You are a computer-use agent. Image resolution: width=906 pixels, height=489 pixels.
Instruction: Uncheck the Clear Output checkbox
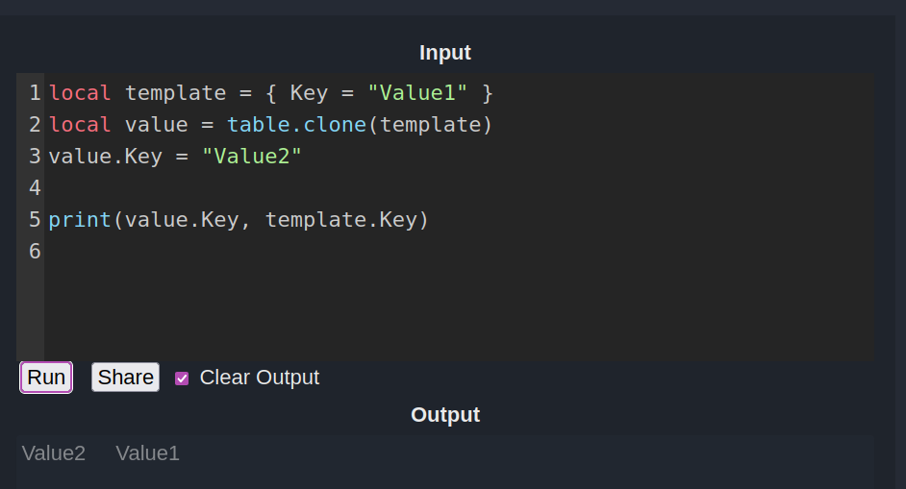pos(182,379)
